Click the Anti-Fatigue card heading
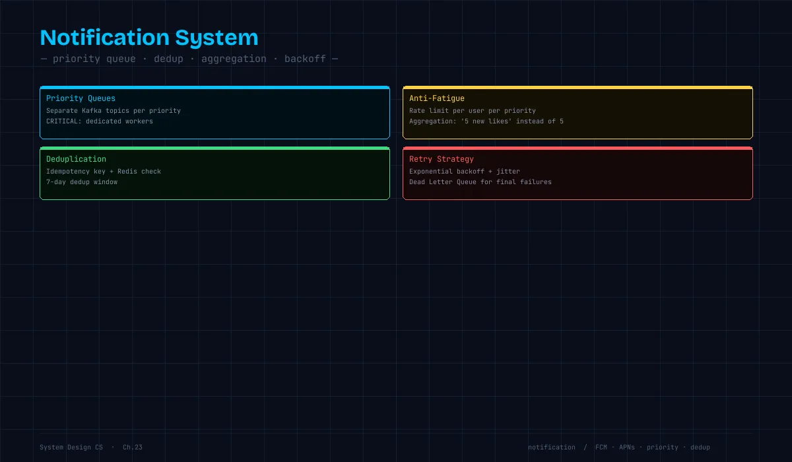Screen dimensions: 792x462 pos(437,98)
